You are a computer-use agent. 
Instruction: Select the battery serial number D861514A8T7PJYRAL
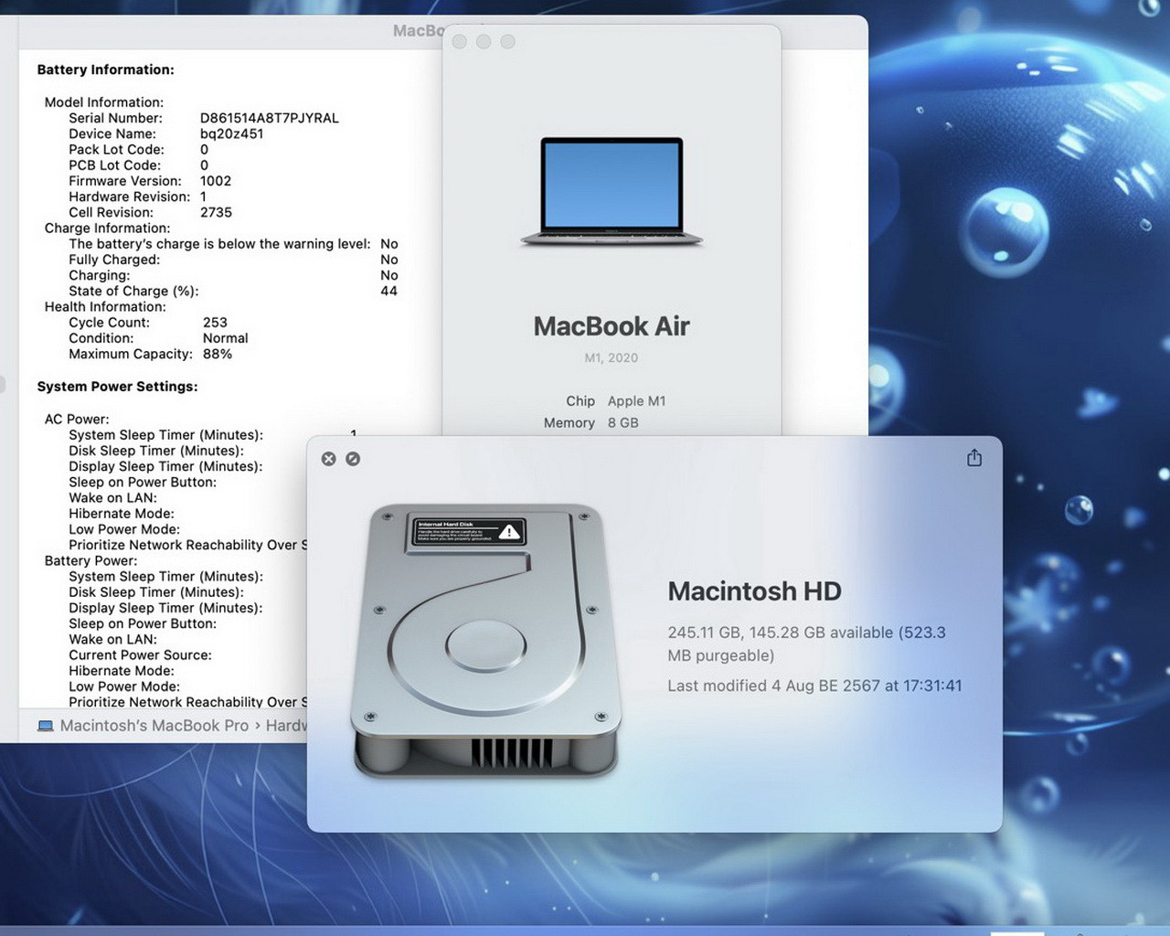tap(270, 118)
